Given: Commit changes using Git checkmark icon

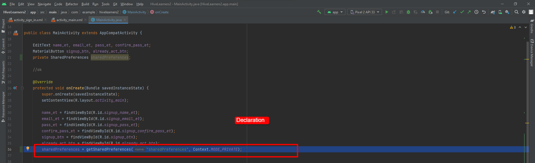Looking at the screenshot, I should pyautogui.click(x=462, y=12).
